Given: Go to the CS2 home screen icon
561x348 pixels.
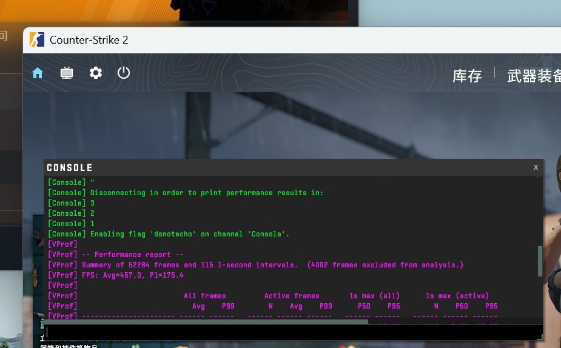Looking at the screenshot, I should pyautogui.click(x=38, y=73).
